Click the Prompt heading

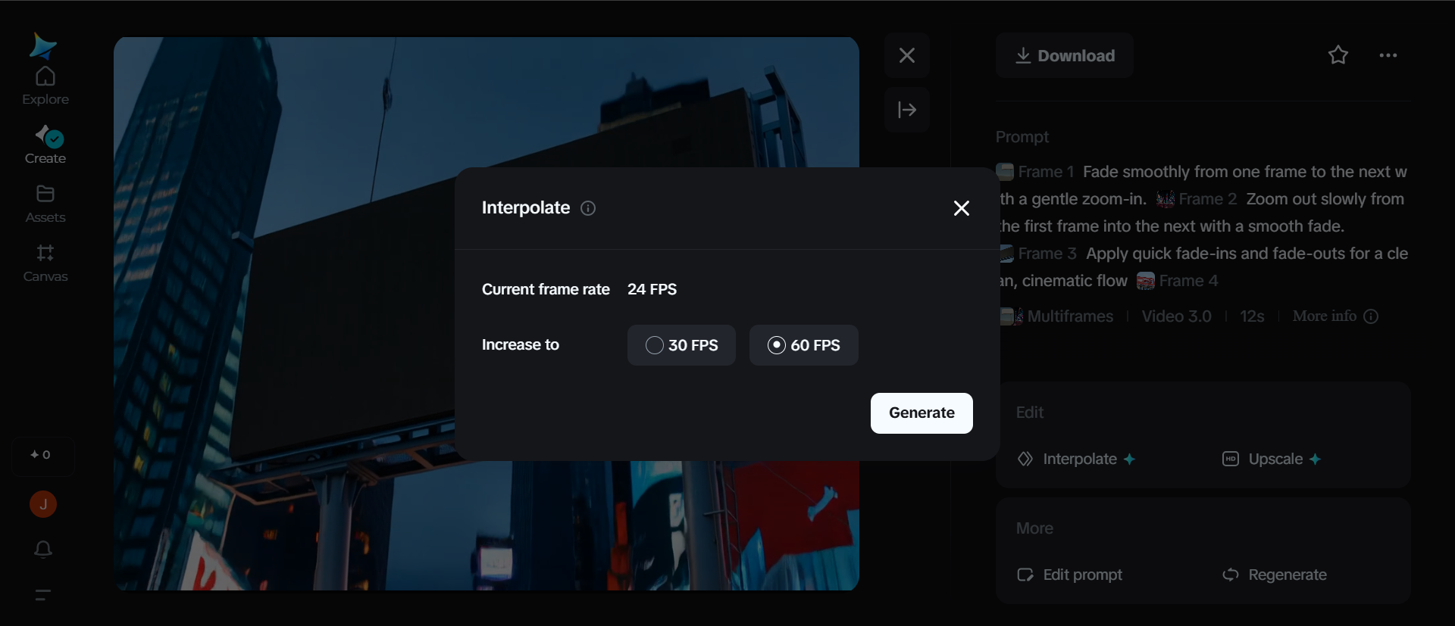[1022, 137]
